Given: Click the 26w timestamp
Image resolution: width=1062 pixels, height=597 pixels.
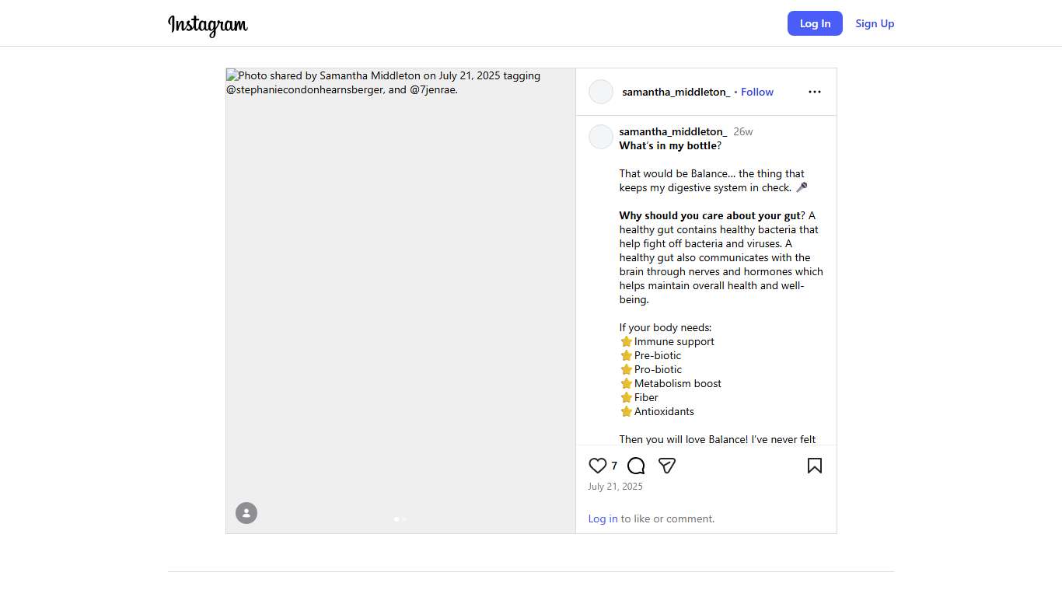Looking at the screenshot, I should 743,131.
